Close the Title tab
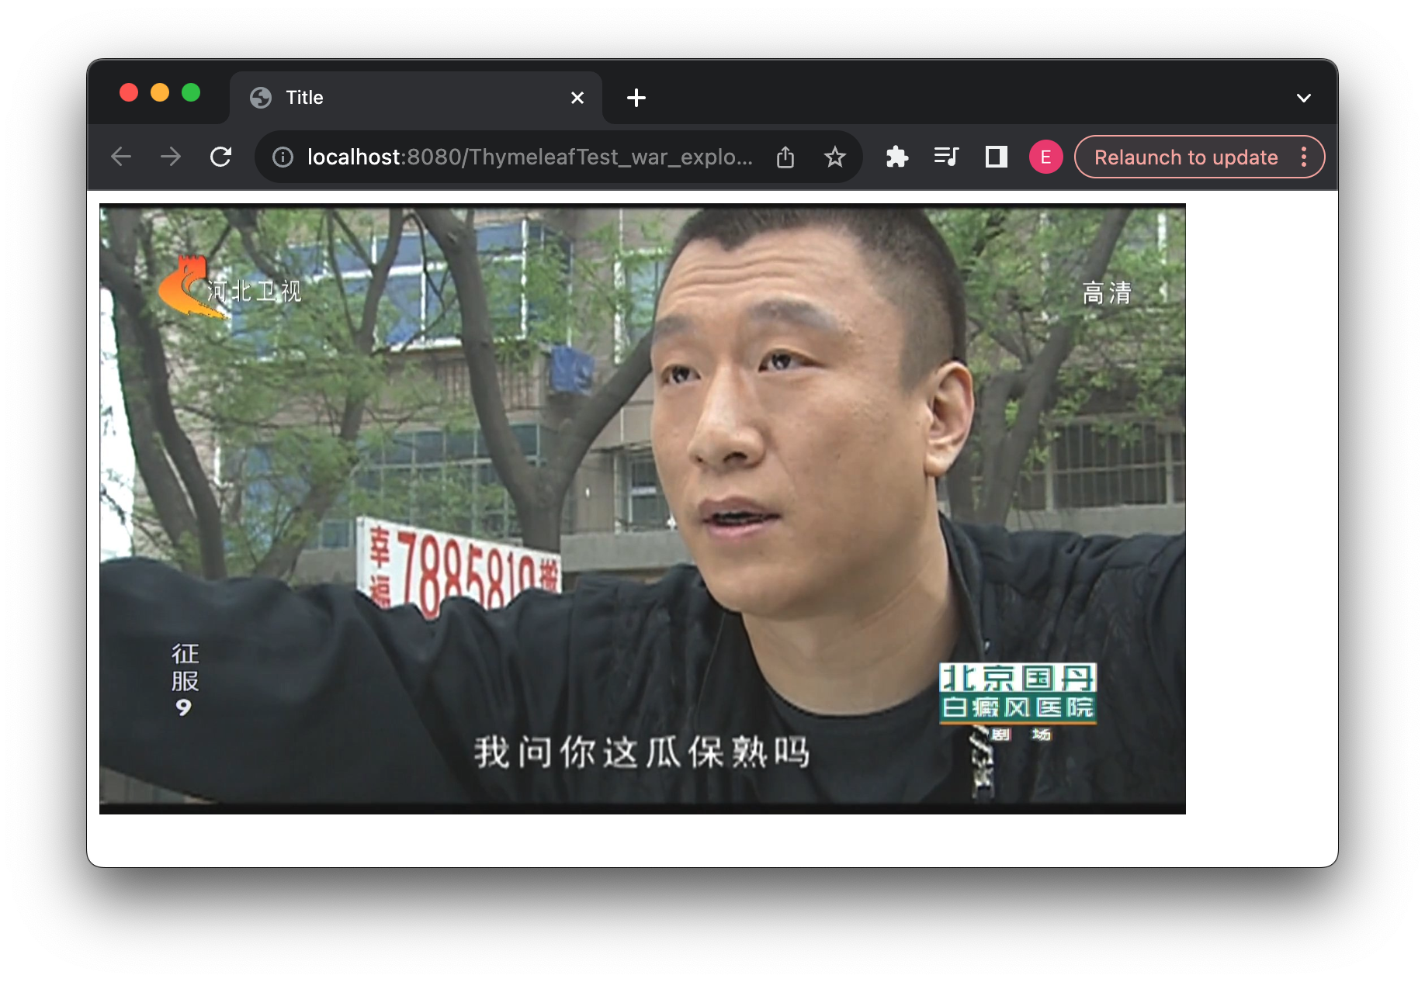Screen dimensions: 1425x982 (x=577, y=98)
